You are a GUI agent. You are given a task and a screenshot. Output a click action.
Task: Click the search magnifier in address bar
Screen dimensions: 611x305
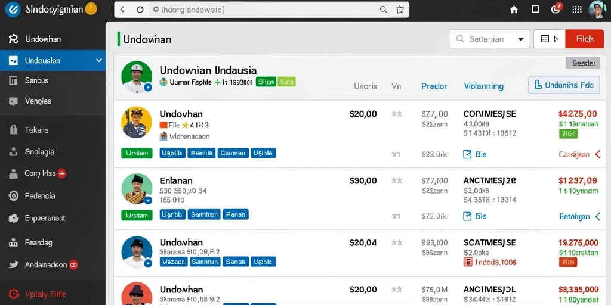tap(384, 10)
